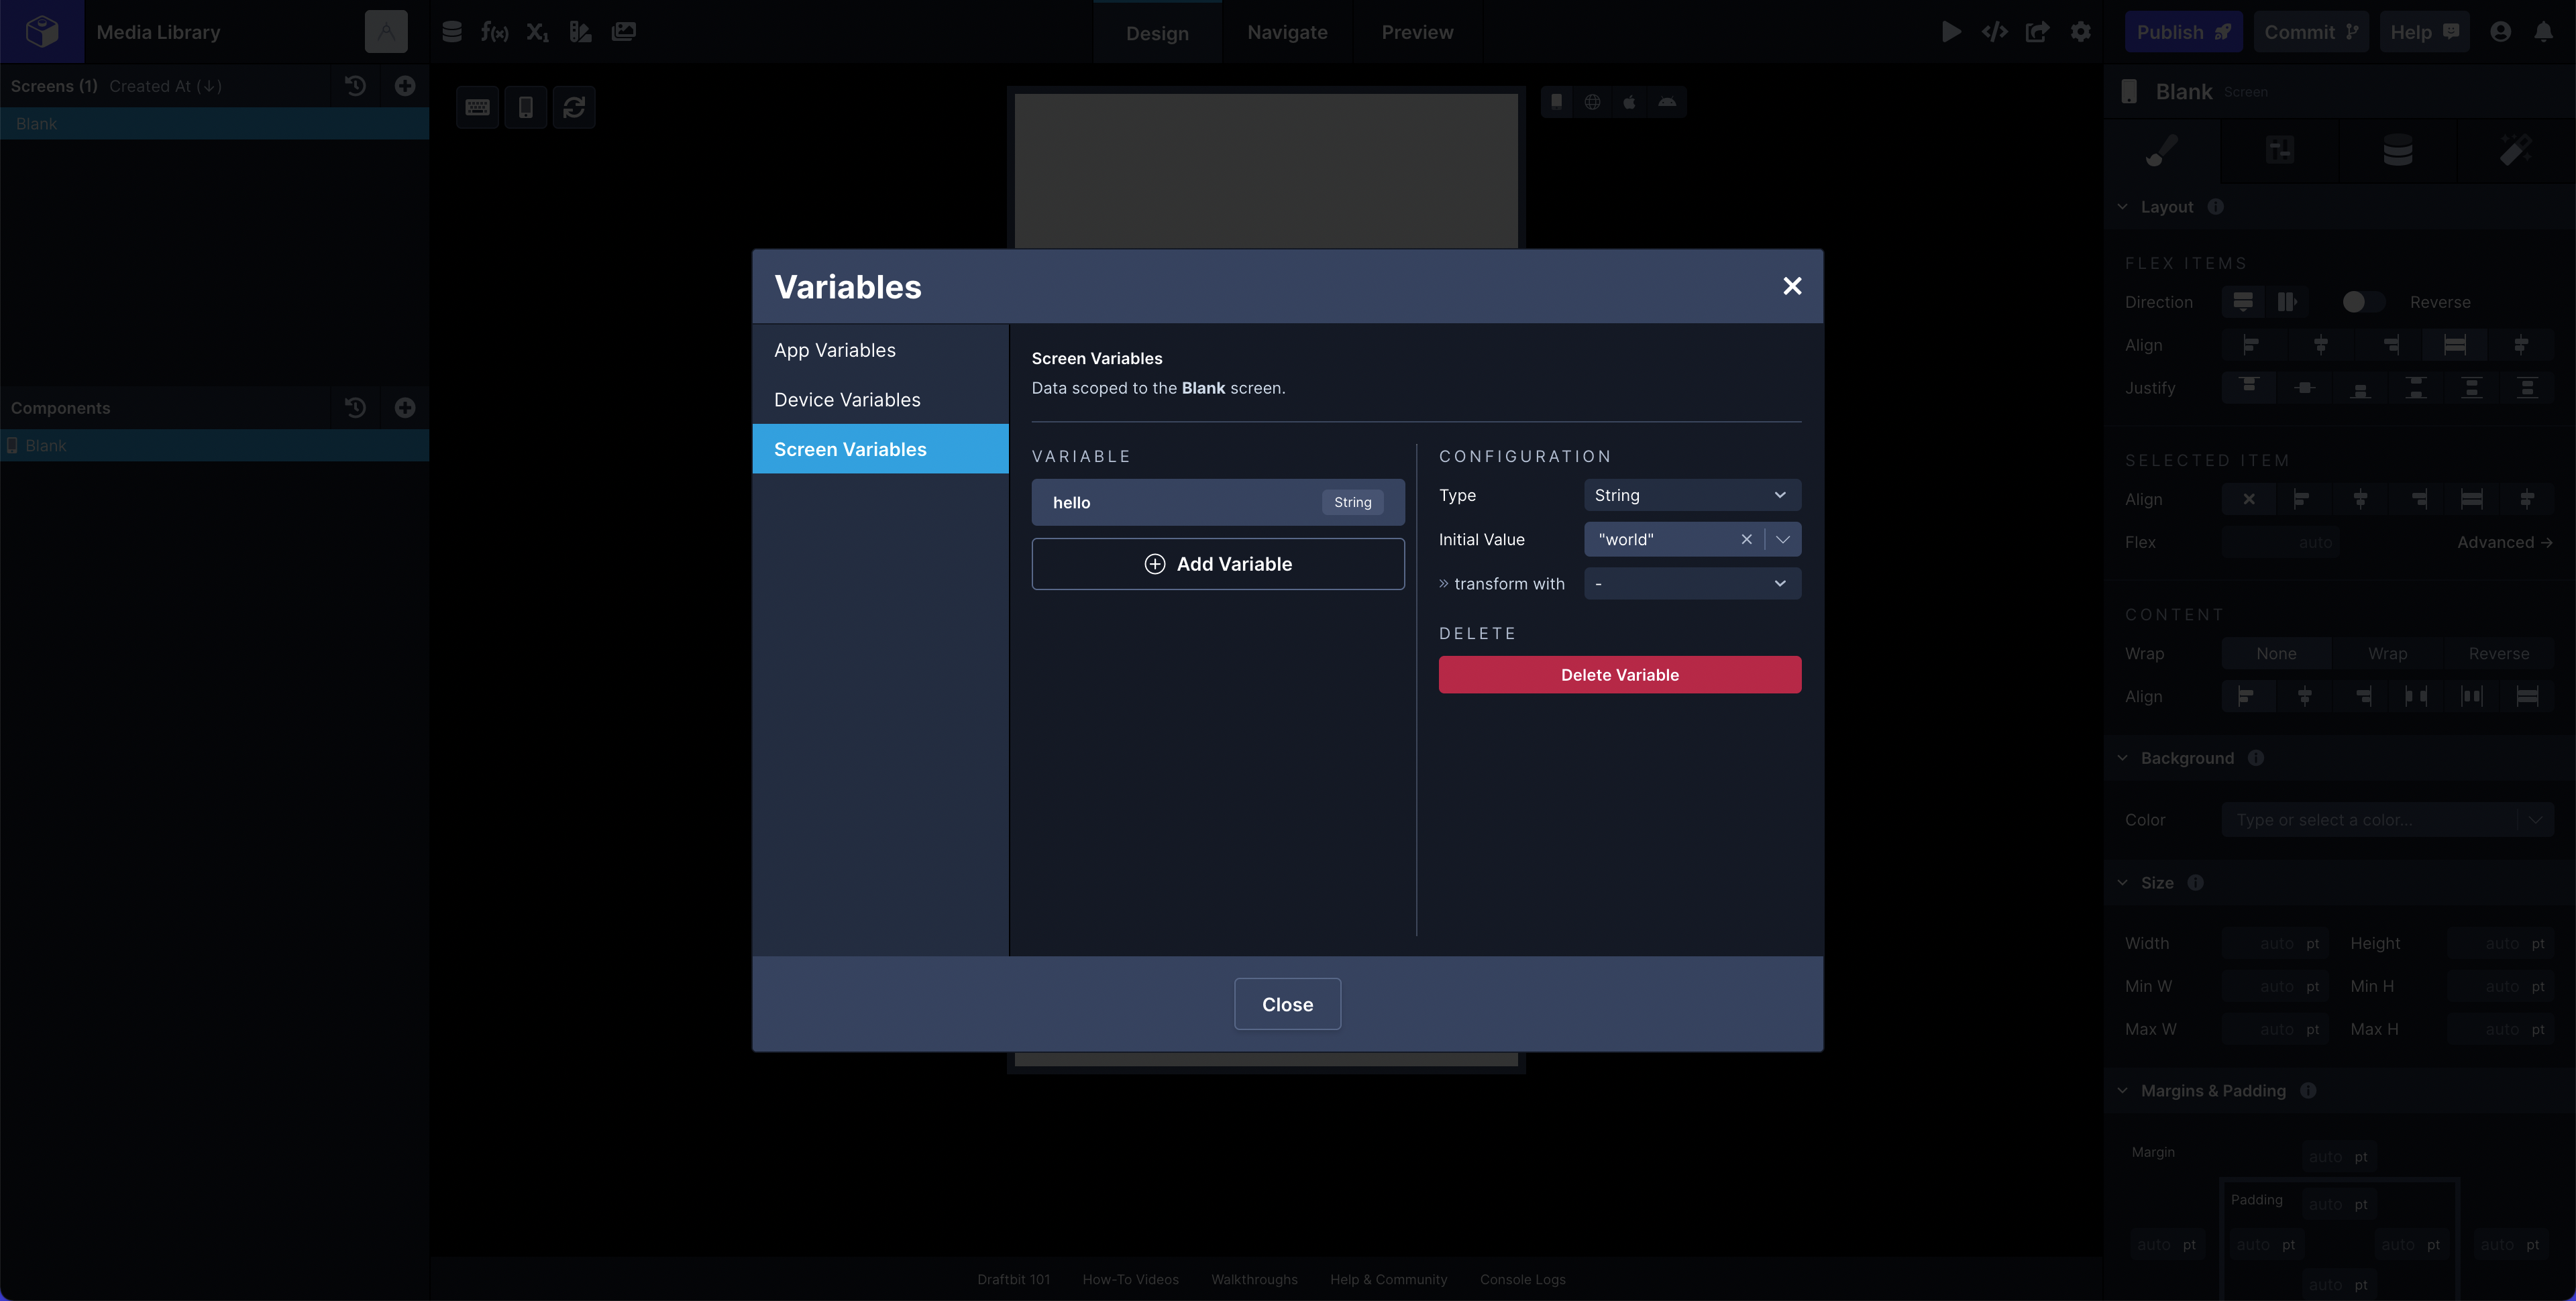Image resolution: width=2576 pixels, height=1301 pixels.
Task: Open the notifications bell icon
Action: pos(2543,32)
